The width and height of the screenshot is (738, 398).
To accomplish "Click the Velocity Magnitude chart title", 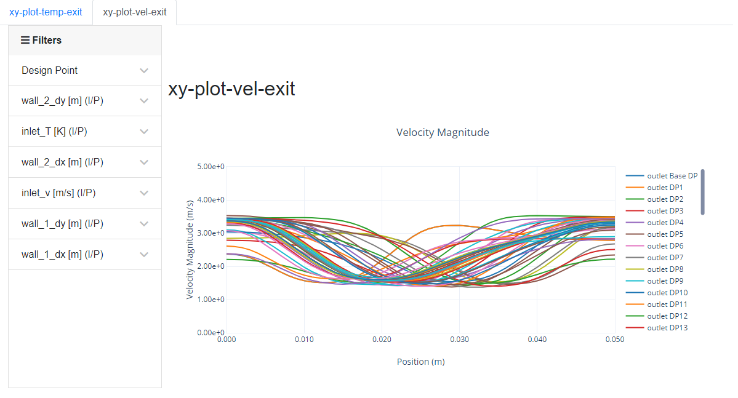I will point(443,132).
